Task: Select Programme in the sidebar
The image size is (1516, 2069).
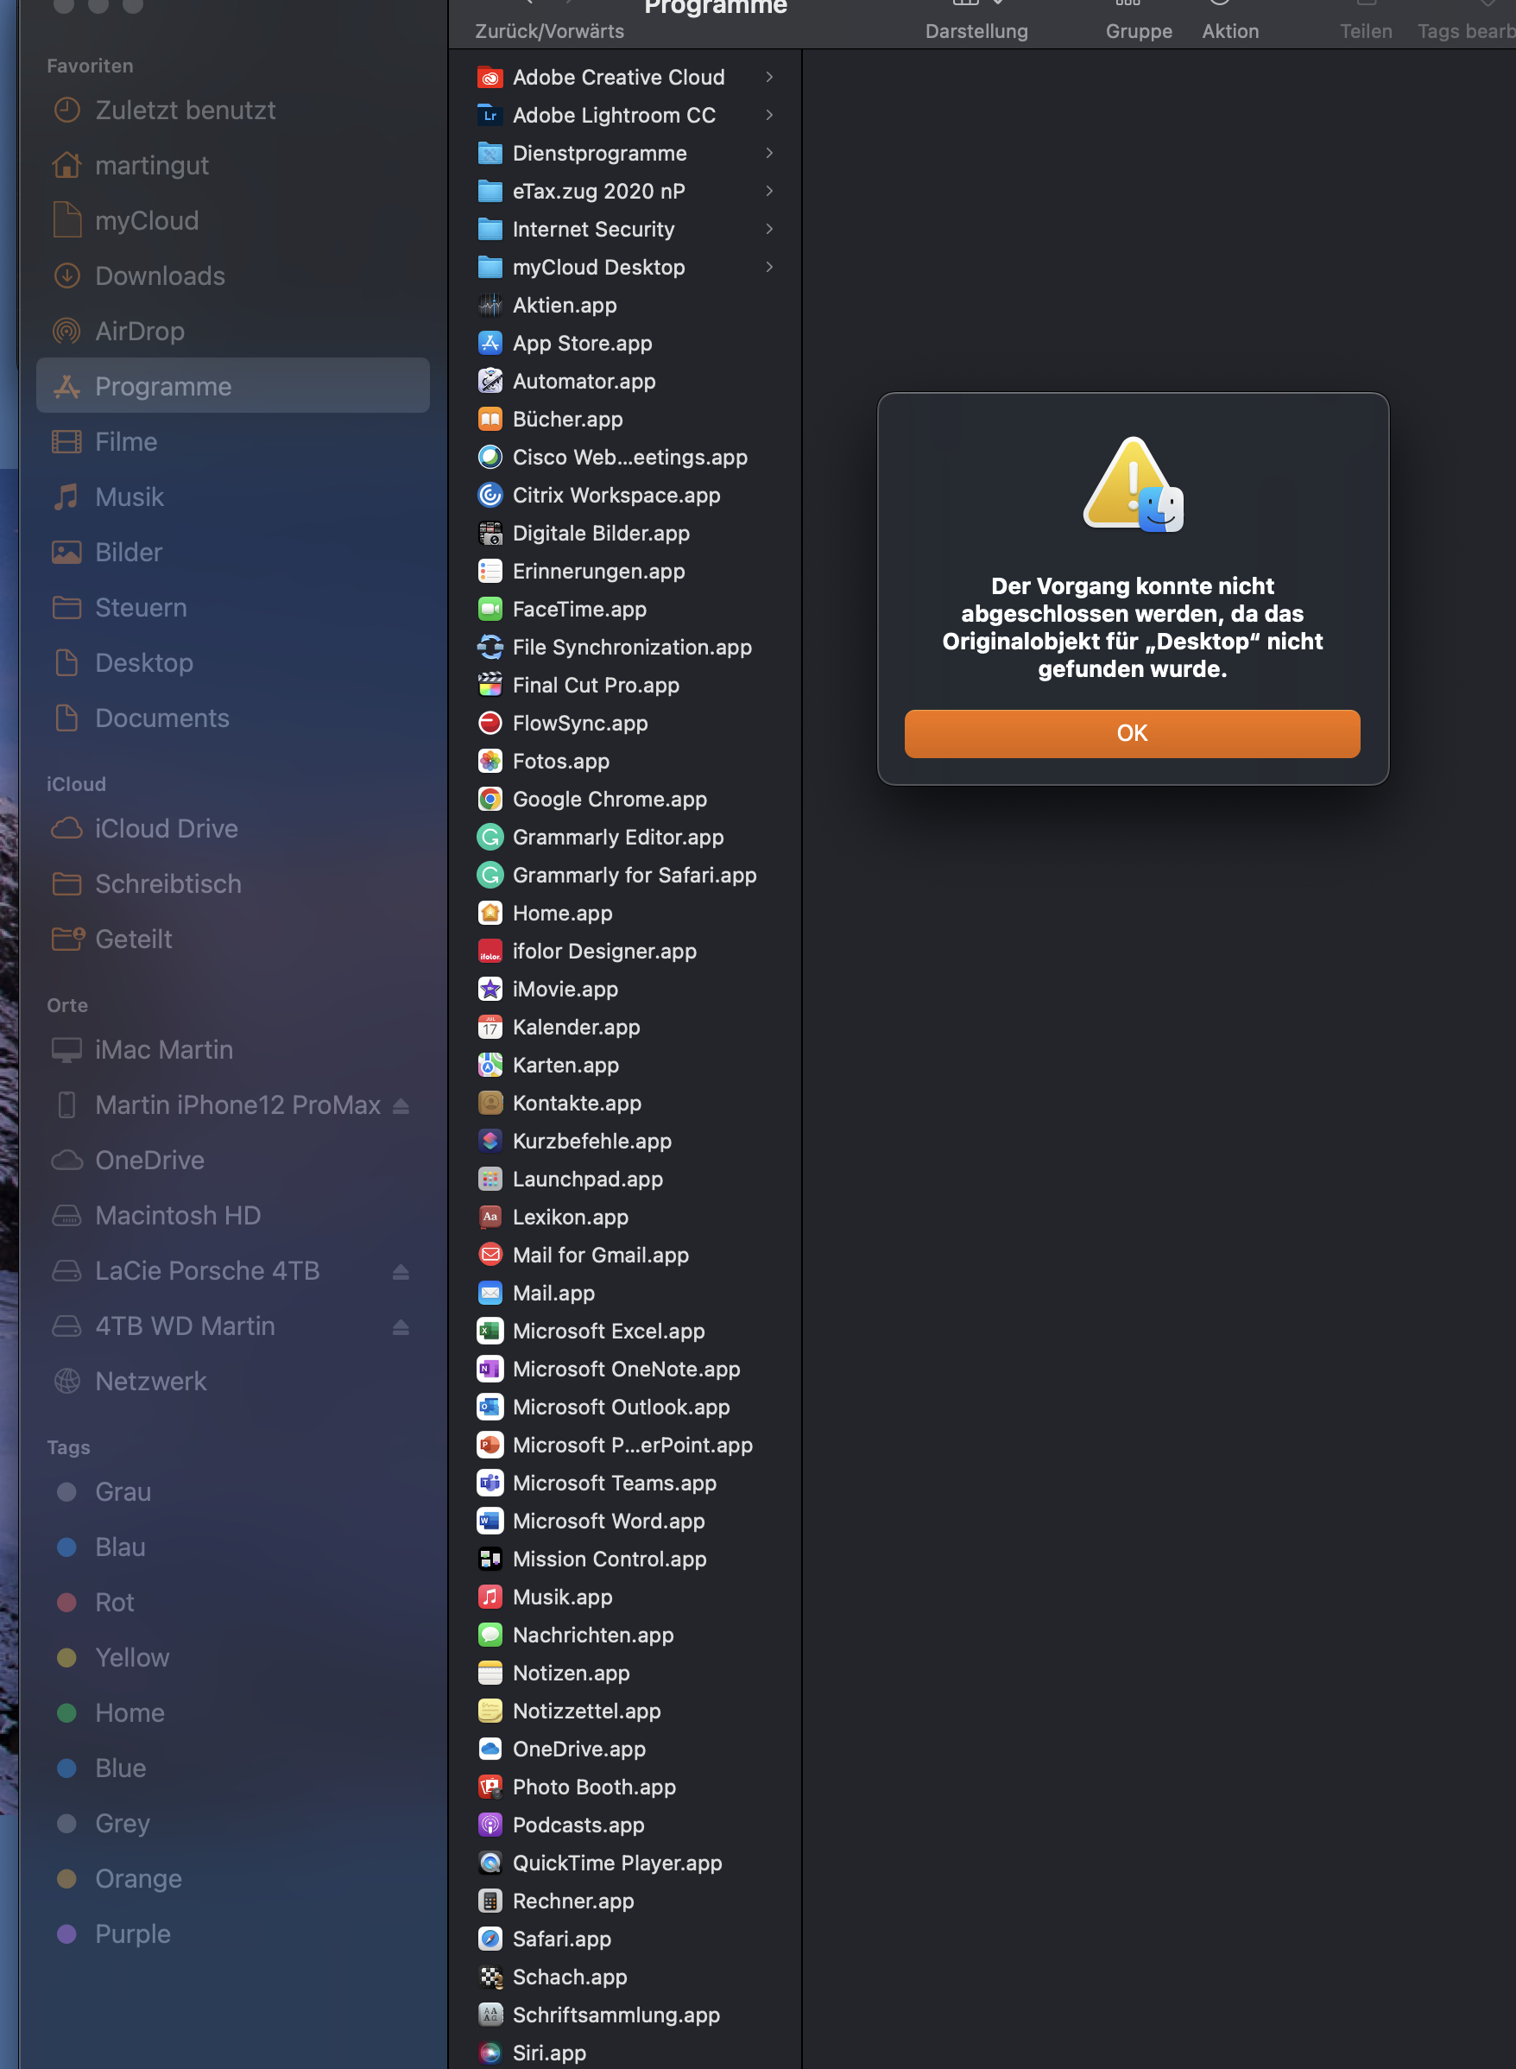Action: [233, 387]
